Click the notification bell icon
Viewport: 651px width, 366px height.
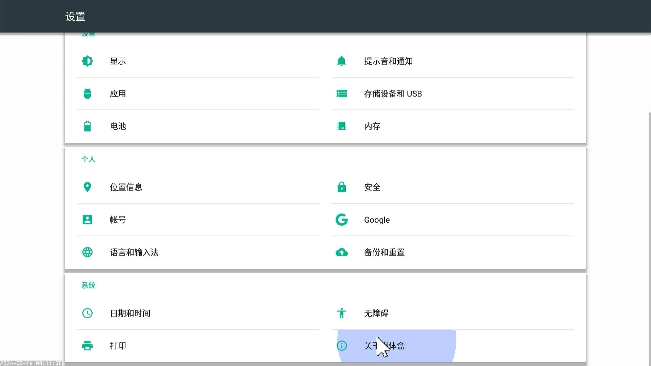(341, 61)
